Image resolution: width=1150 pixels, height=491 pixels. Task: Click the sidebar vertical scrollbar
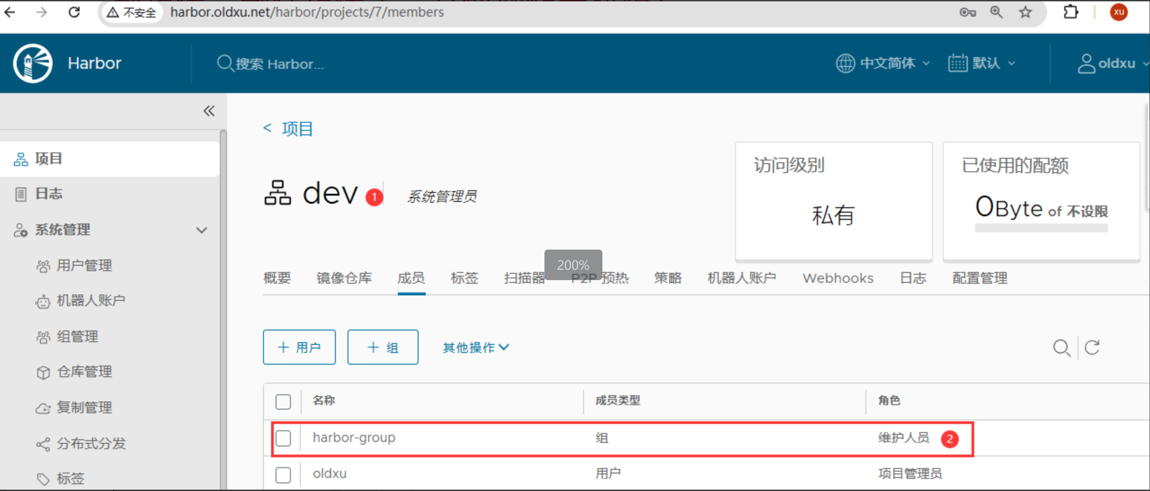pyautogui.click(x=223, y=306)
